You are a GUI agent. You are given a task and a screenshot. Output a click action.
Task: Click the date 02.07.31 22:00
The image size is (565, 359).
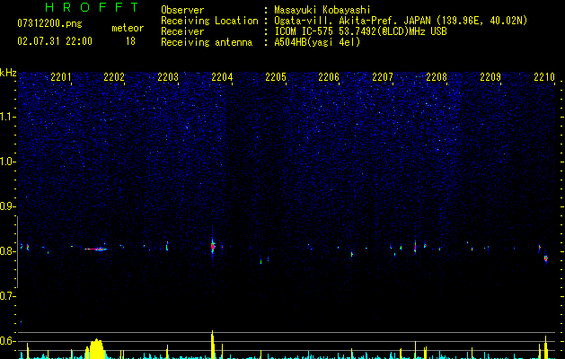(x=55, y=41)
